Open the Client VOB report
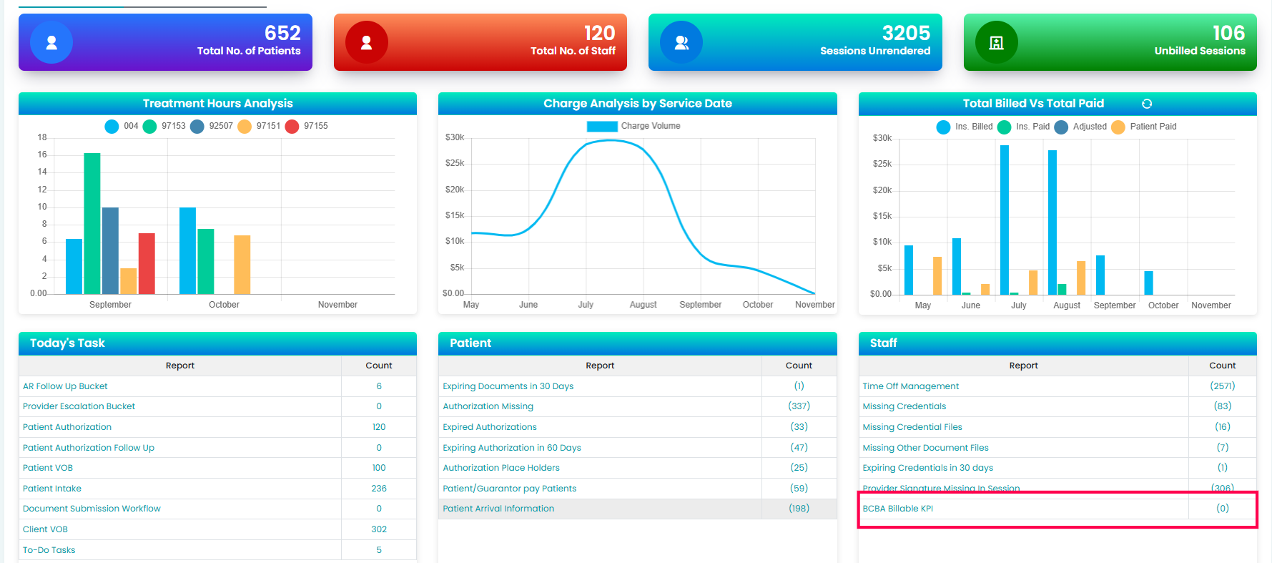 click(x=45, y=529)
